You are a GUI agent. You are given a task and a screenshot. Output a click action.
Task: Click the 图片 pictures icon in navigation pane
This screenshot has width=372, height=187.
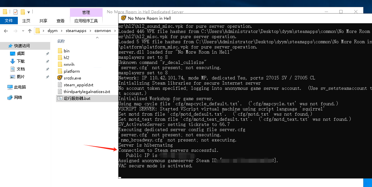(x=13, y=77)
